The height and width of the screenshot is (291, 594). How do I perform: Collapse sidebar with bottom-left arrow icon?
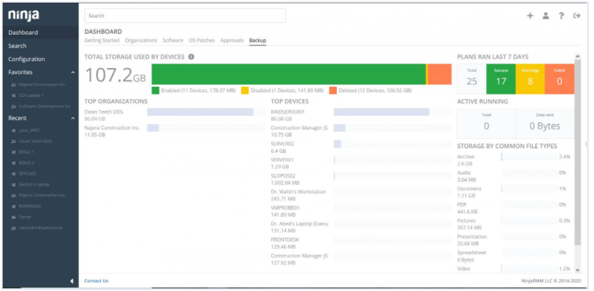tap(72, 281)
